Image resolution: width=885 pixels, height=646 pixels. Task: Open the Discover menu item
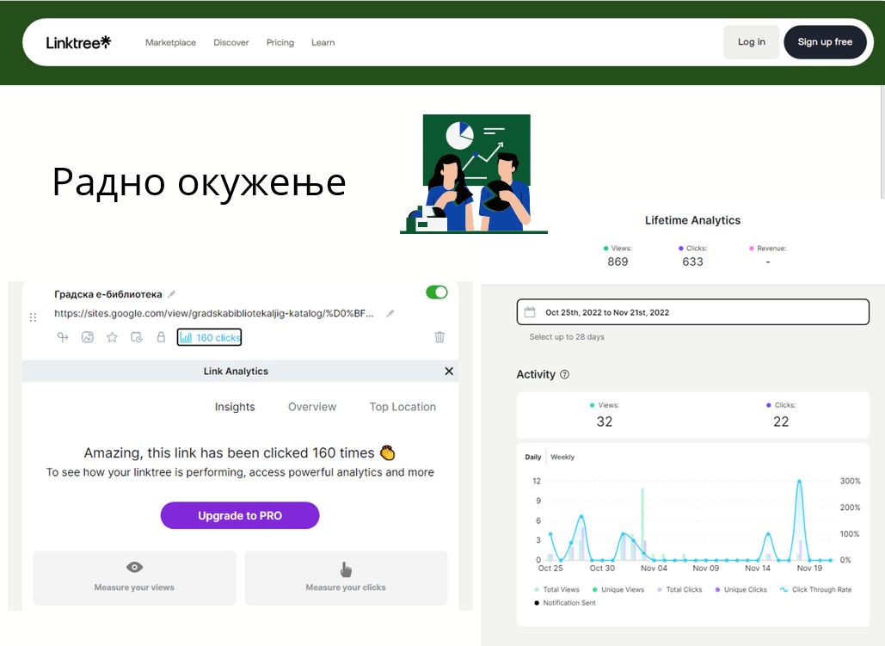[x=230, y=42]
